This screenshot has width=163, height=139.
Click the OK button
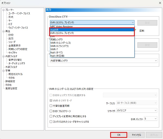118,135
